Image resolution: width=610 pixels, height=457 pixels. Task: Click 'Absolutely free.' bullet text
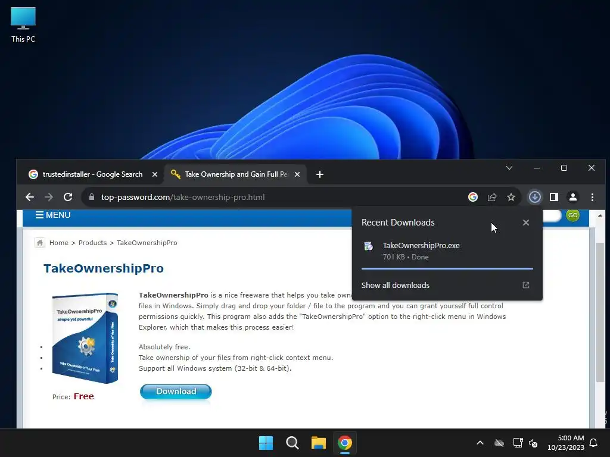tap(164, 347)
